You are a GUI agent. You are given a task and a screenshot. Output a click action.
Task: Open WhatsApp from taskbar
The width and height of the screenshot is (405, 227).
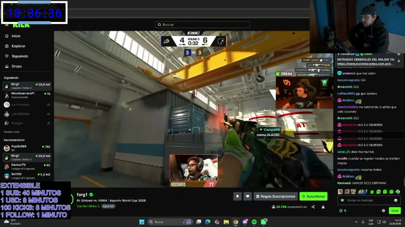click(x=264, y=222)
